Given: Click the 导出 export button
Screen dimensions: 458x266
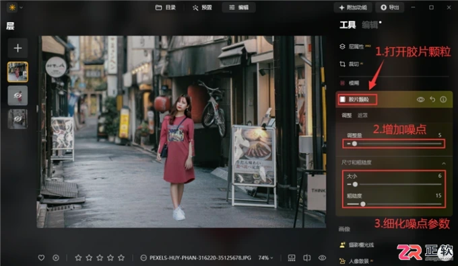Looking at the screenshot, I should (x=390, y=7).
